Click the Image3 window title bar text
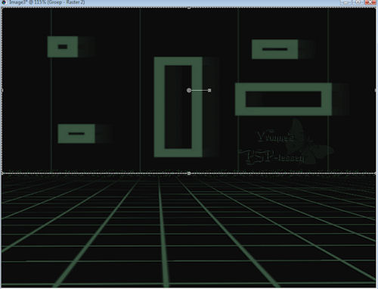The image size is (378, 289). [47, 2]
